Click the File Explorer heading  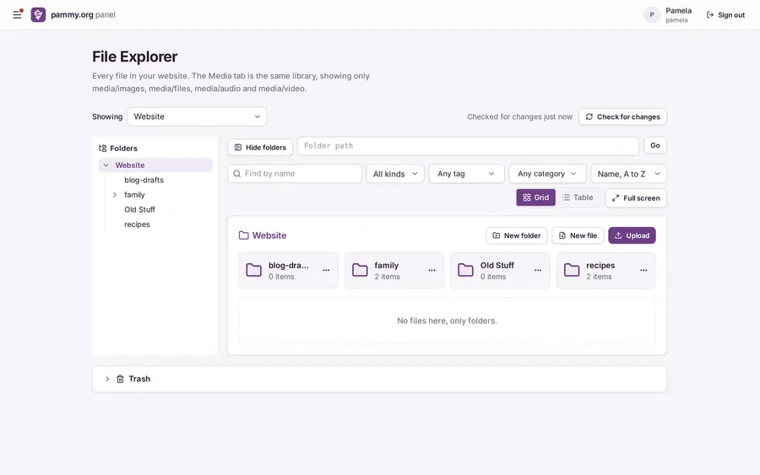pyautogui.click(x=135, y=57)
